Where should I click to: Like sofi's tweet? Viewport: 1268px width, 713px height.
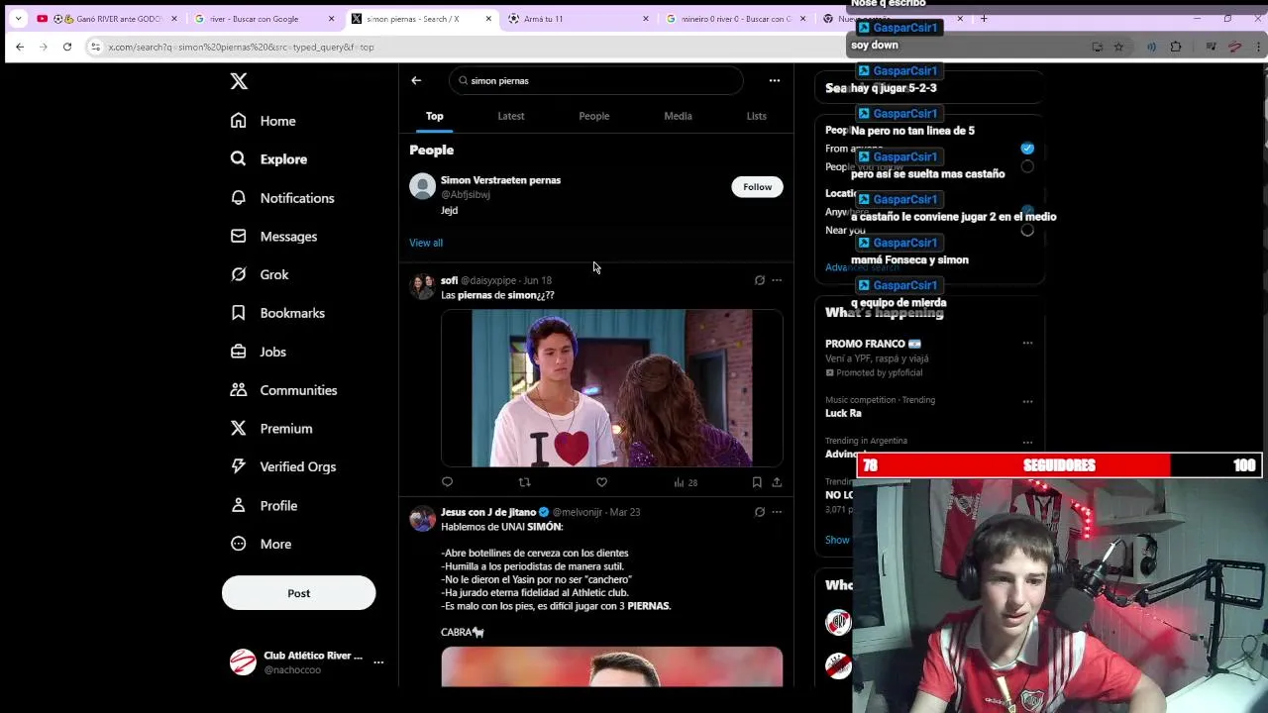[x=601, y=482]
